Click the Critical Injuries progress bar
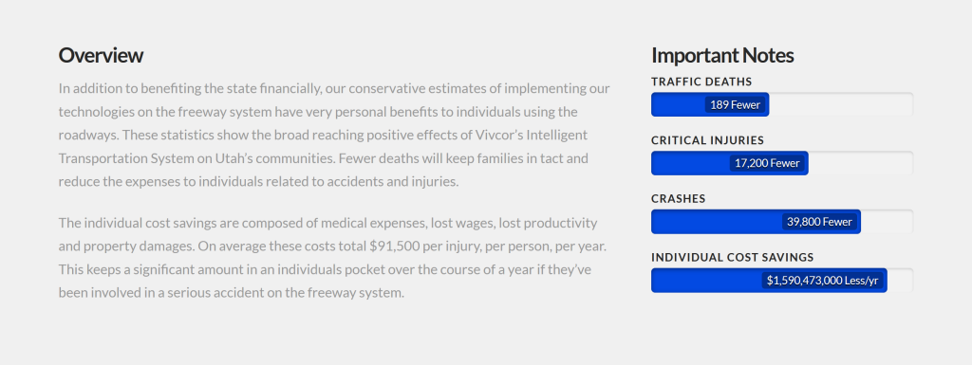972x365 pixels. (782, 163)
